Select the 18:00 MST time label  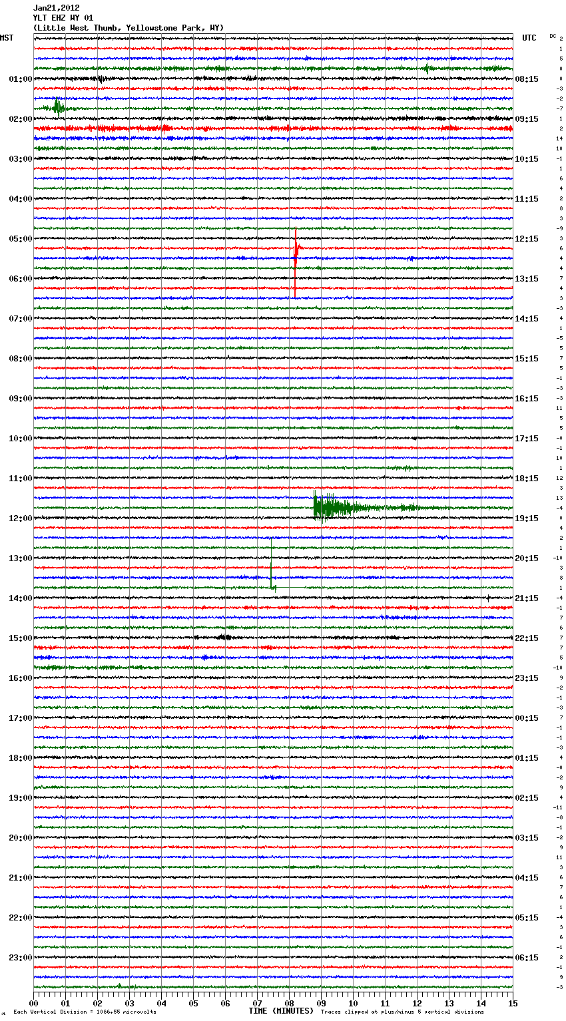(21, 758)
